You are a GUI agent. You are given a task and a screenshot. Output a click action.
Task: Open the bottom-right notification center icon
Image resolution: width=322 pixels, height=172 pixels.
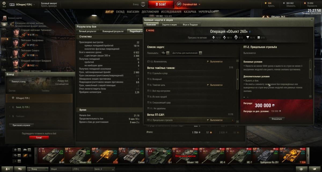pyautogui.click(x=314, y=169)
